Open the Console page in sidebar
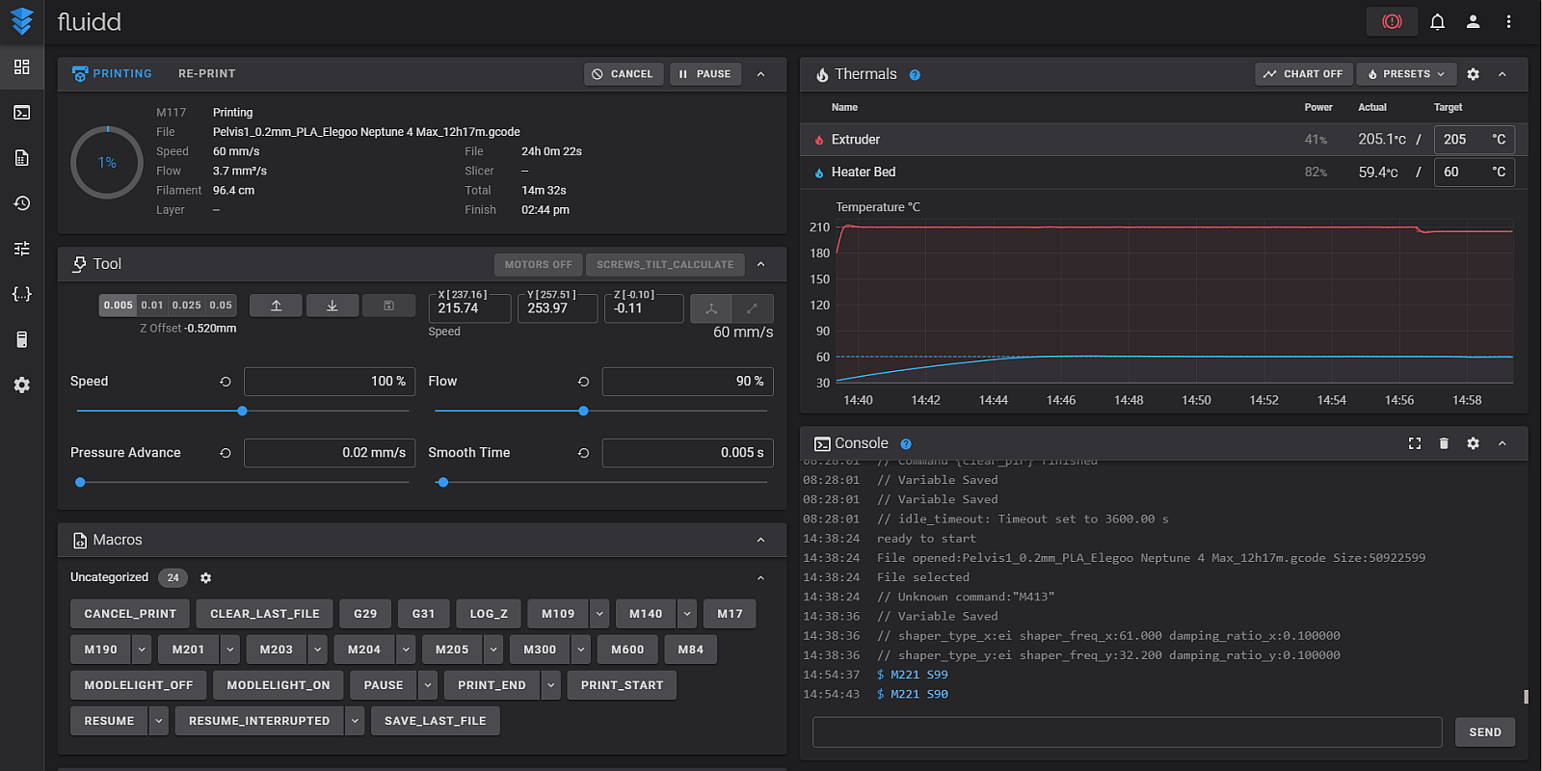The width and height of the screenshot is (1542, 771). click(x=21, y=113)
